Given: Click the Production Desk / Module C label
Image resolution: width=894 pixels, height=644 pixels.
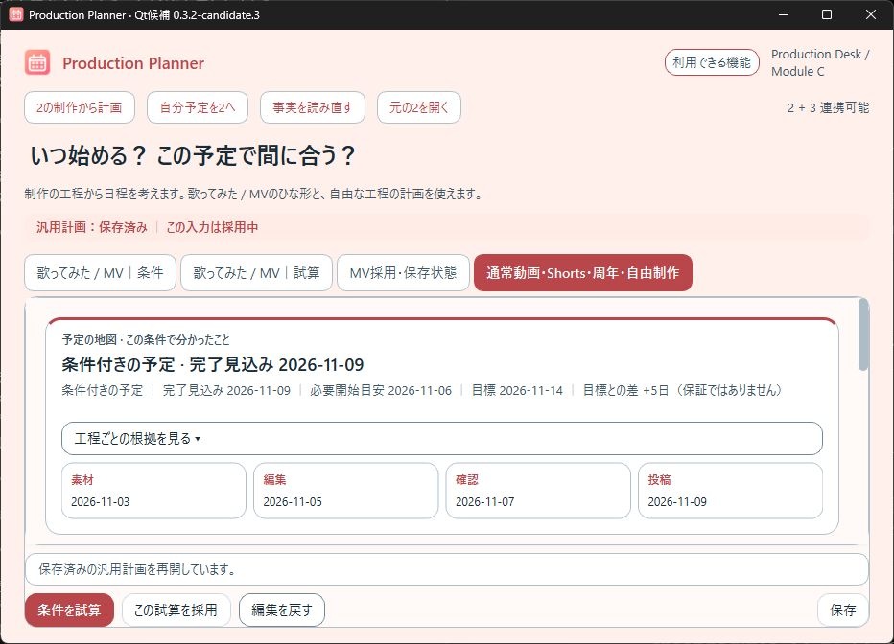Looking at the screenshot, I should click(x=820, y=62).
